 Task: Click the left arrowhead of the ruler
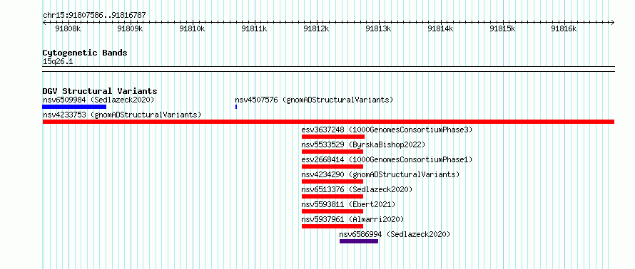click(x=44, y=22)
